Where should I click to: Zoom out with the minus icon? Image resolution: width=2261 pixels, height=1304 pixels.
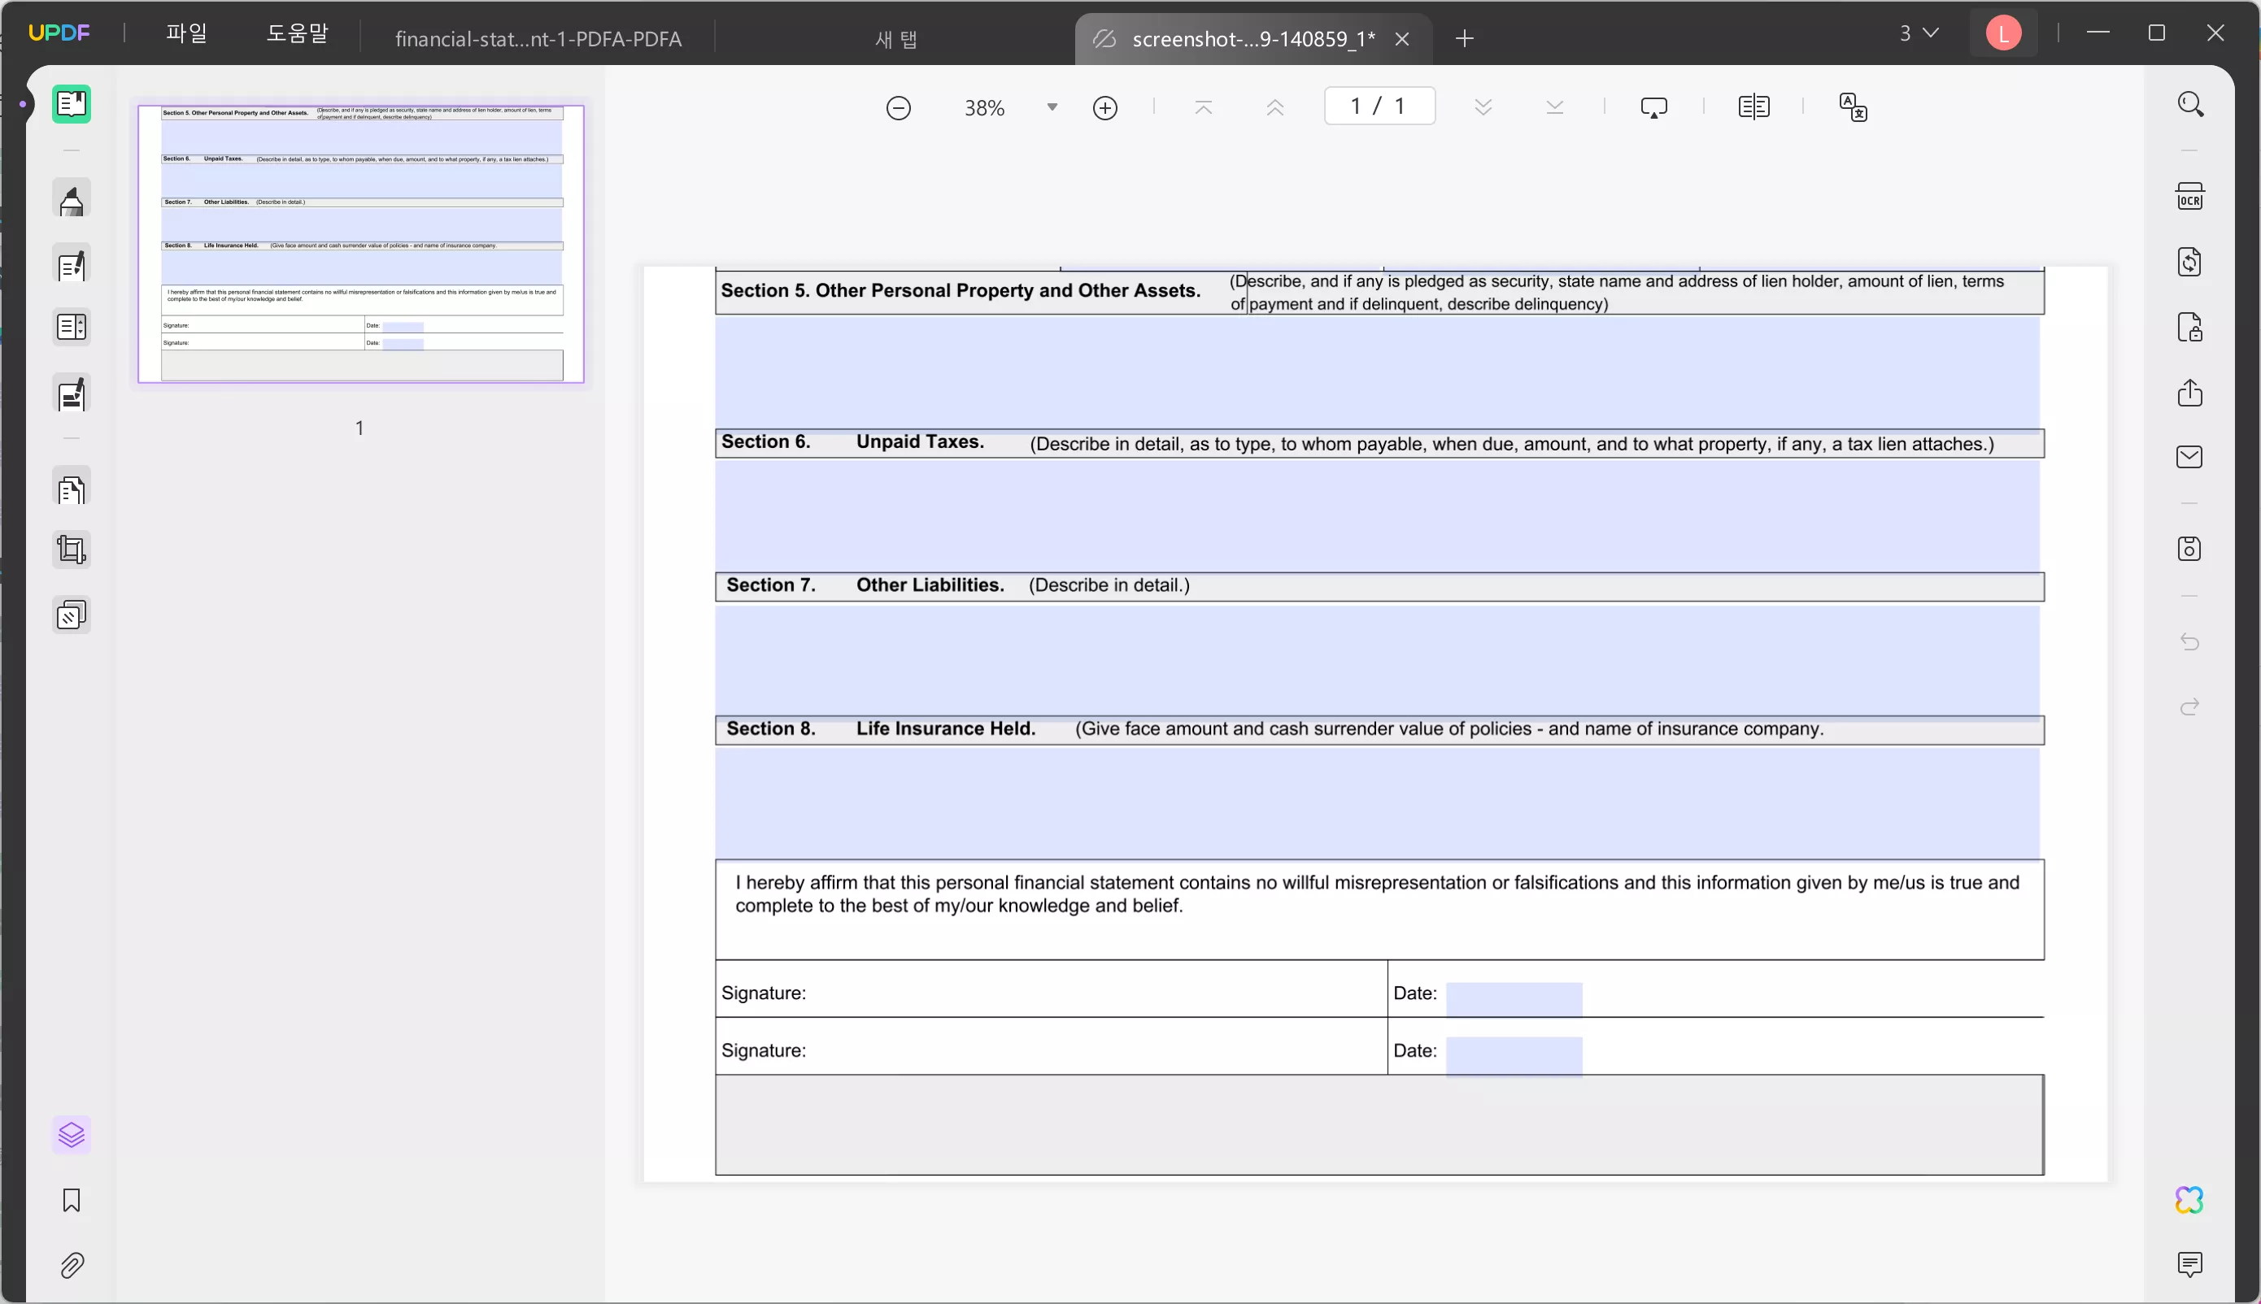pos(899,108)
